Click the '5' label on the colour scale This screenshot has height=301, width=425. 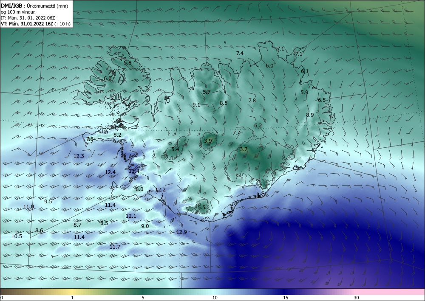click(143, 298)
